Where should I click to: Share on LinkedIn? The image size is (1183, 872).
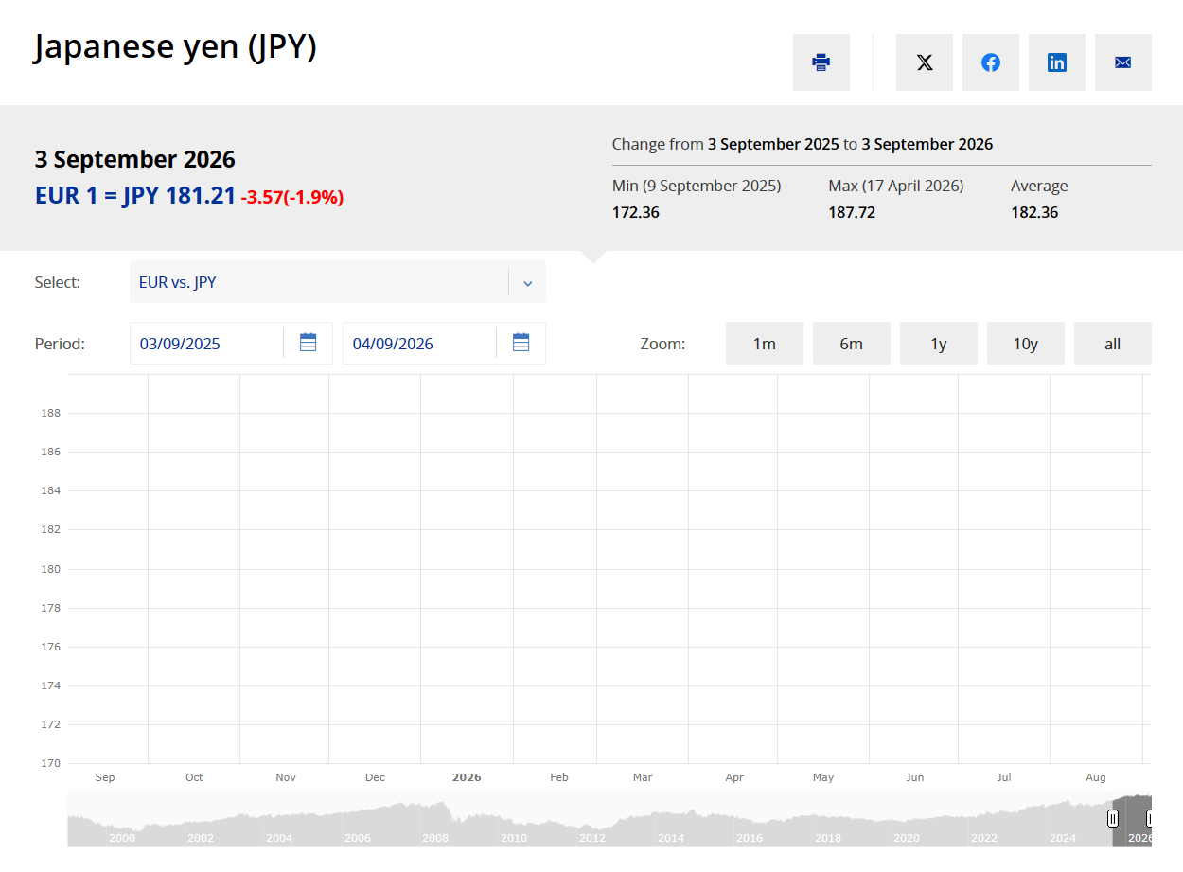pos(1057,62)
